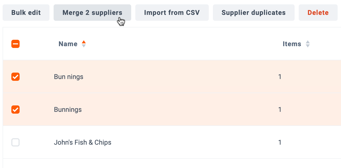341x168 pixels.
Task: Uncheck the Bunnings row checkbox
Action: coord(15,110)
